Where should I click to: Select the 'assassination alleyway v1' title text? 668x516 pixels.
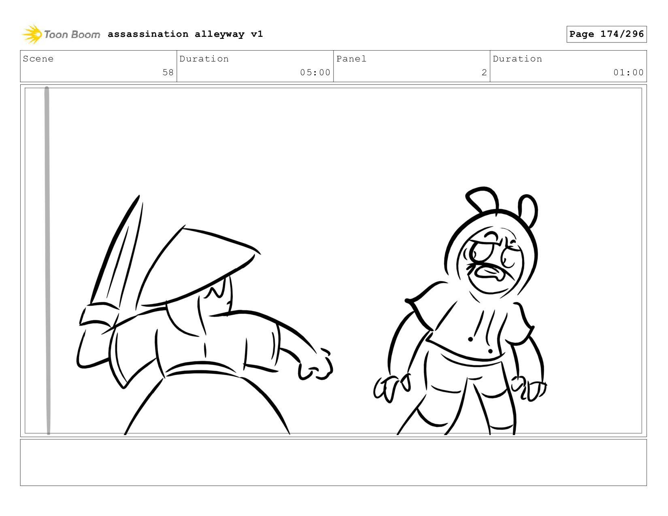click(x=185, y=34)
